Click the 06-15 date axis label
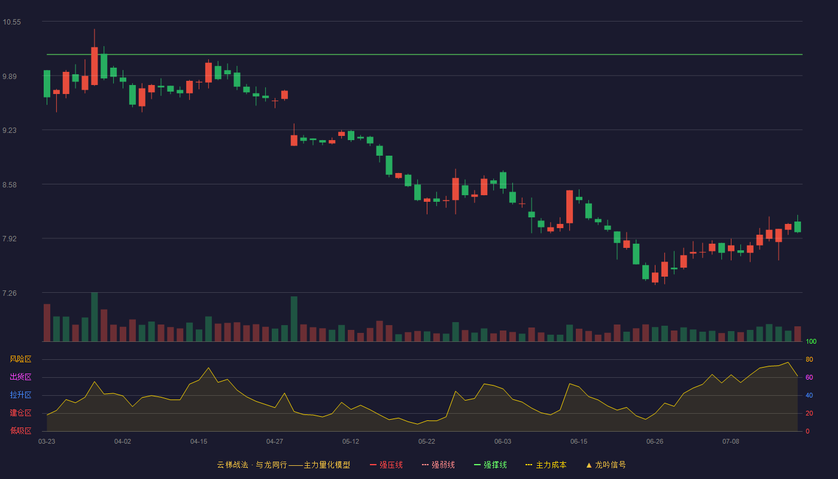The height and width of the screenshot is (479, 838). 579,441
